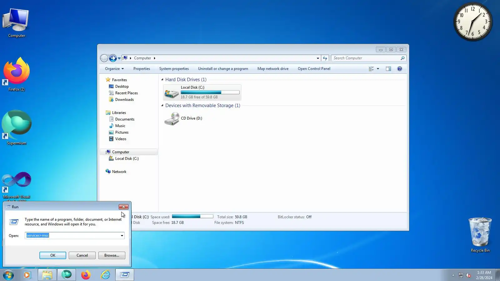500x281 pixels.
Task: Select the Run taskbar button
Action: [125, 275]
